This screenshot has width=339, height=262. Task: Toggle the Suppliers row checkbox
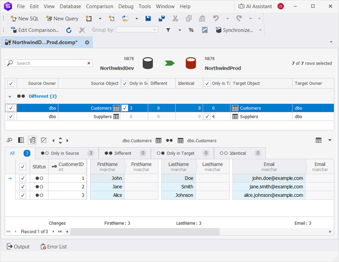tap(11, 116)
